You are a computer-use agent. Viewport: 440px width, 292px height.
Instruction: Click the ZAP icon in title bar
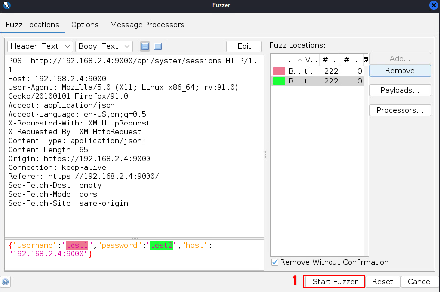(x=6, y=5)
